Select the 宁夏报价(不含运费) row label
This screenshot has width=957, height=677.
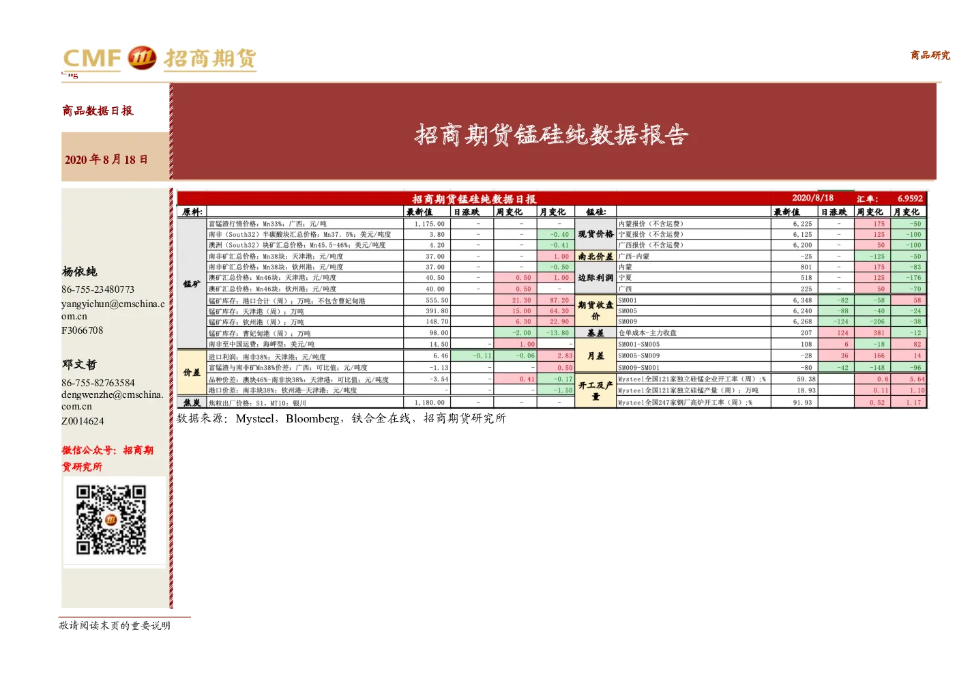(650, 235)
